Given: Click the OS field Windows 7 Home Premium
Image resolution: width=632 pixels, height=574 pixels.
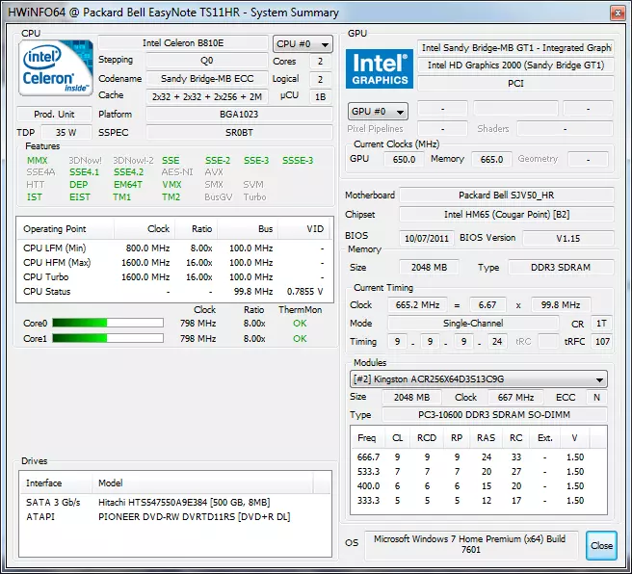Looking at the screenshot, I should click(471, 544).
